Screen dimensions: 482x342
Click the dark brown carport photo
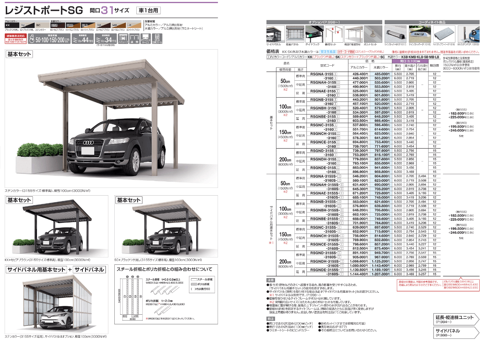click(x=56, y=226)
